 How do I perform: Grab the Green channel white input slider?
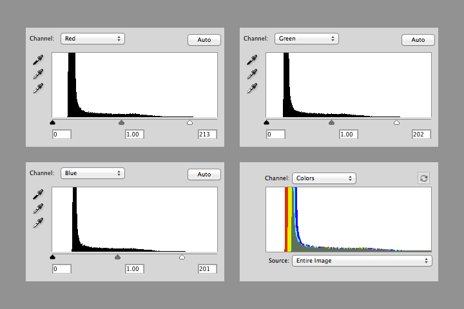[x=396, y=122]
